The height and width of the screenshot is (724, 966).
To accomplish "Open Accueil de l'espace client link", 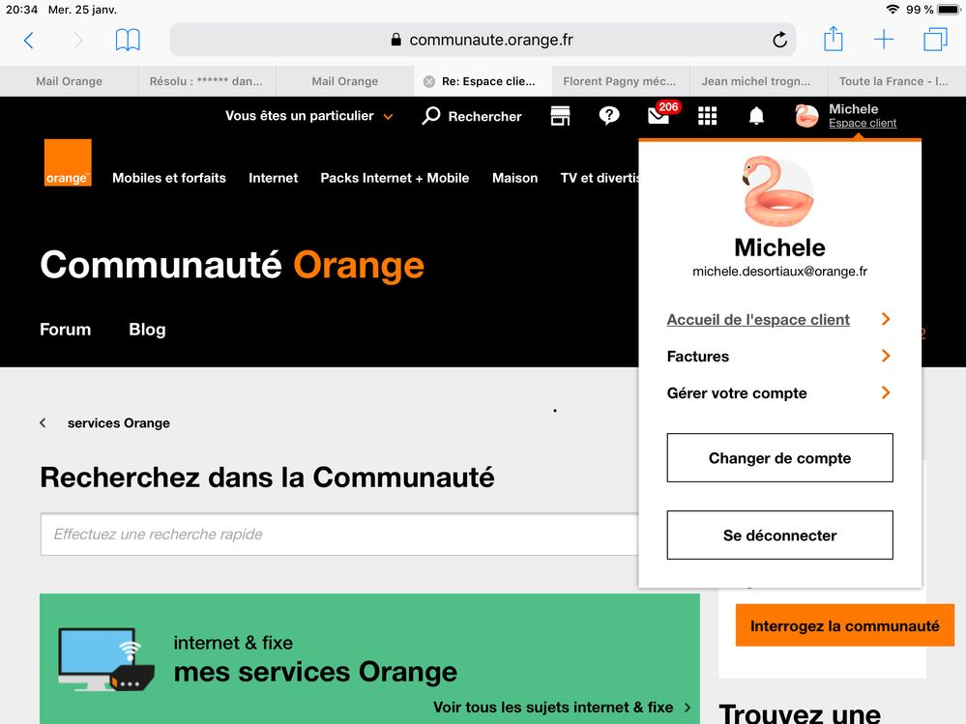I will 758,320.
